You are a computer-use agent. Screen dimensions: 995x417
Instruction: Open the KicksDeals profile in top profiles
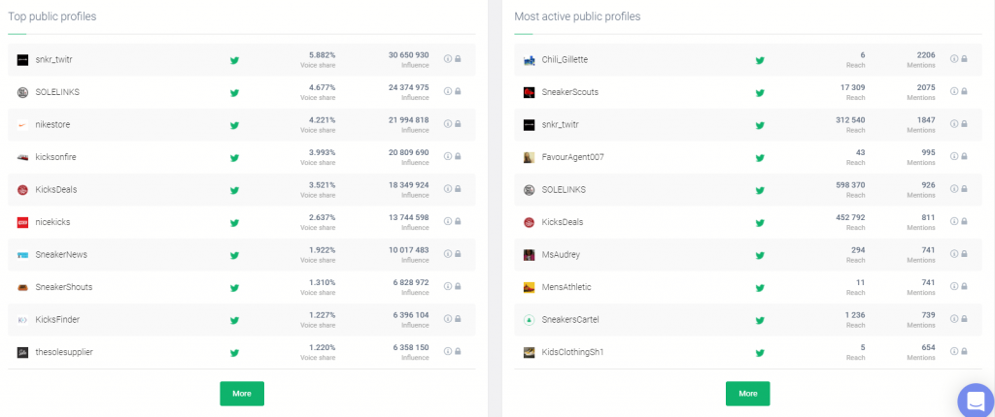click(x=55, y=189)
